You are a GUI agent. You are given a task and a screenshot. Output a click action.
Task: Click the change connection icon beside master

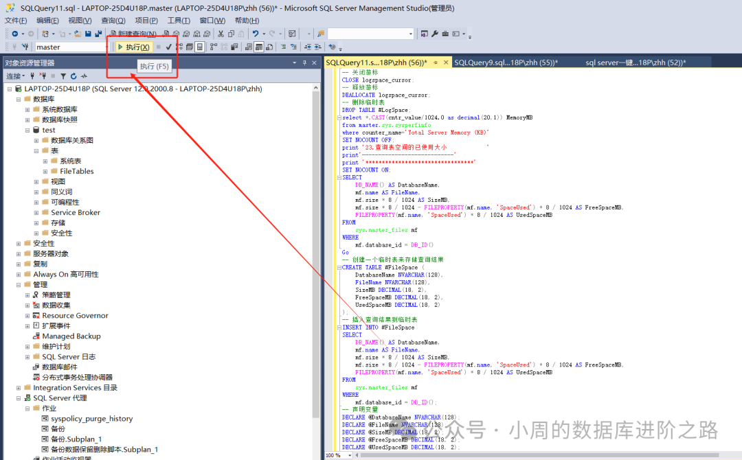click(x=25, y=47)
